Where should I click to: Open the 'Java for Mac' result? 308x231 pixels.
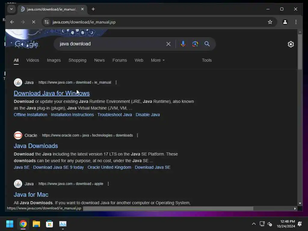coord(31,195)
